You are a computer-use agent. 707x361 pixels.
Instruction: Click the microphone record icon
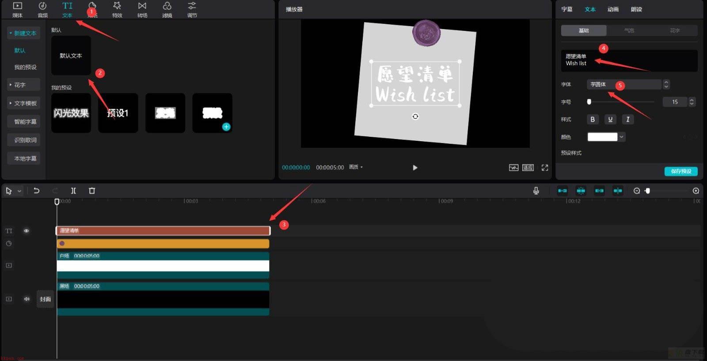coord(536,191)
